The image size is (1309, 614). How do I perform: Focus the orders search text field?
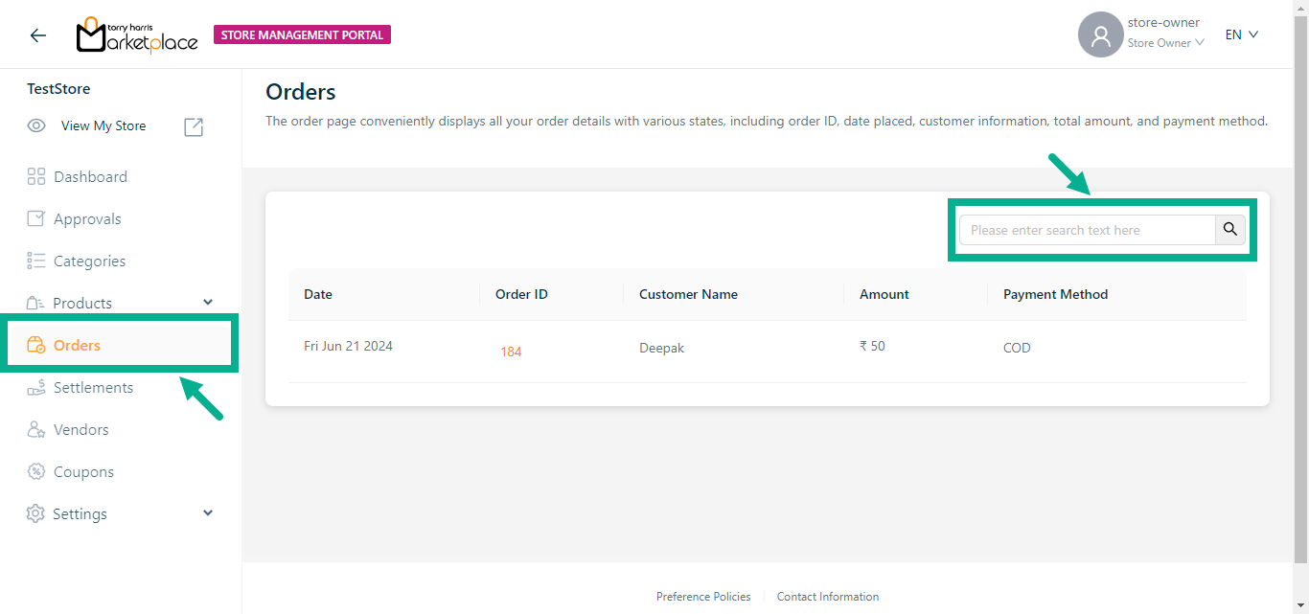coord(1087,230)
